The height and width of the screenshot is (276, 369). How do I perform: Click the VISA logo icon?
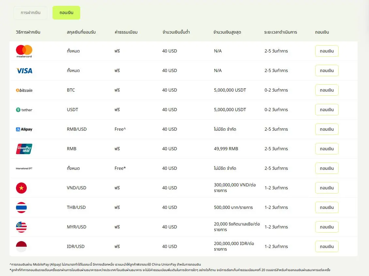tap(24, 70)
